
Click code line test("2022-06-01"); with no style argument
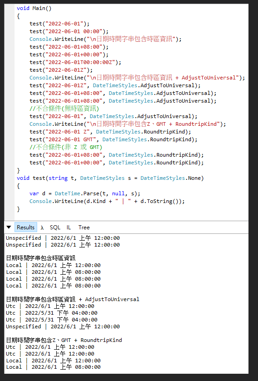(59, 24)
